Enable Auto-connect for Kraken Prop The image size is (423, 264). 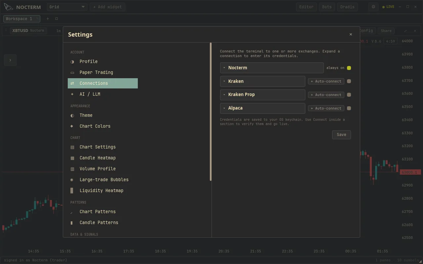tap(326, 95)
